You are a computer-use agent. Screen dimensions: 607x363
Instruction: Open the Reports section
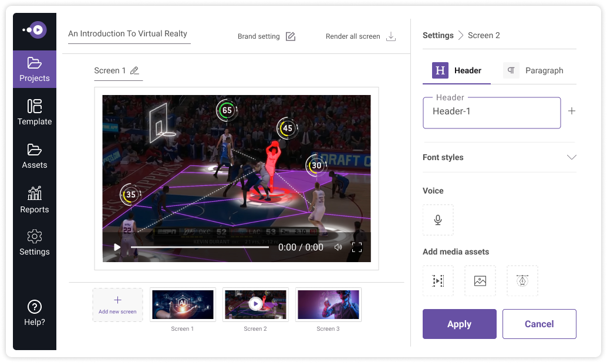pos(35,200)
